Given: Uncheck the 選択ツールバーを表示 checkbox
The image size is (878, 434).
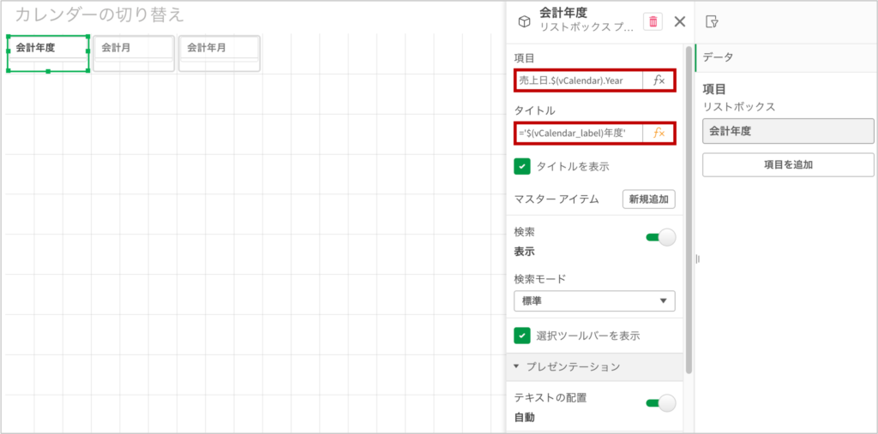Looking at the screenshot, I should click(521, 336).
